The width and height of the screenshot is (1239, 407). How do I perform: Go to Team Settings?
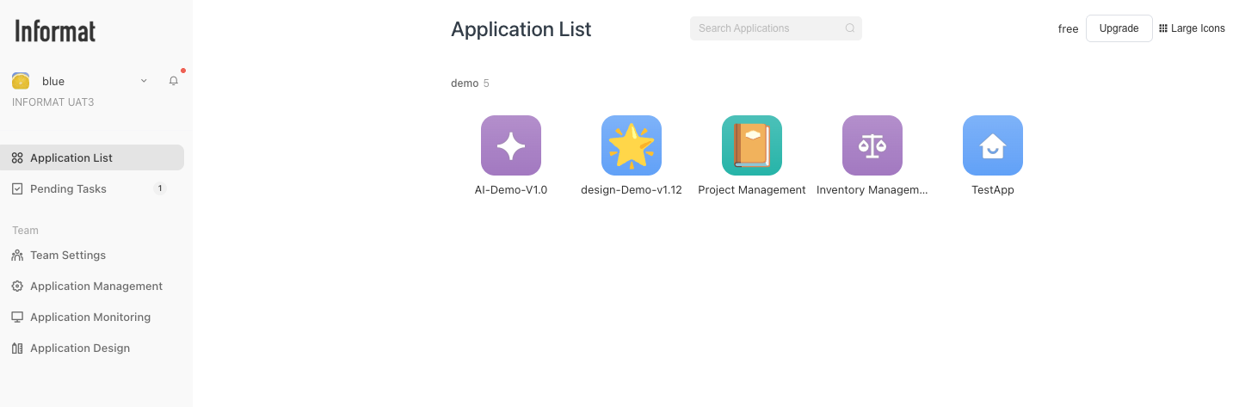pyautogui.click(x=68, y=256)
